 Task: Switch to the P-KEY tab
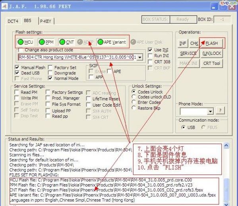point(46,21)
